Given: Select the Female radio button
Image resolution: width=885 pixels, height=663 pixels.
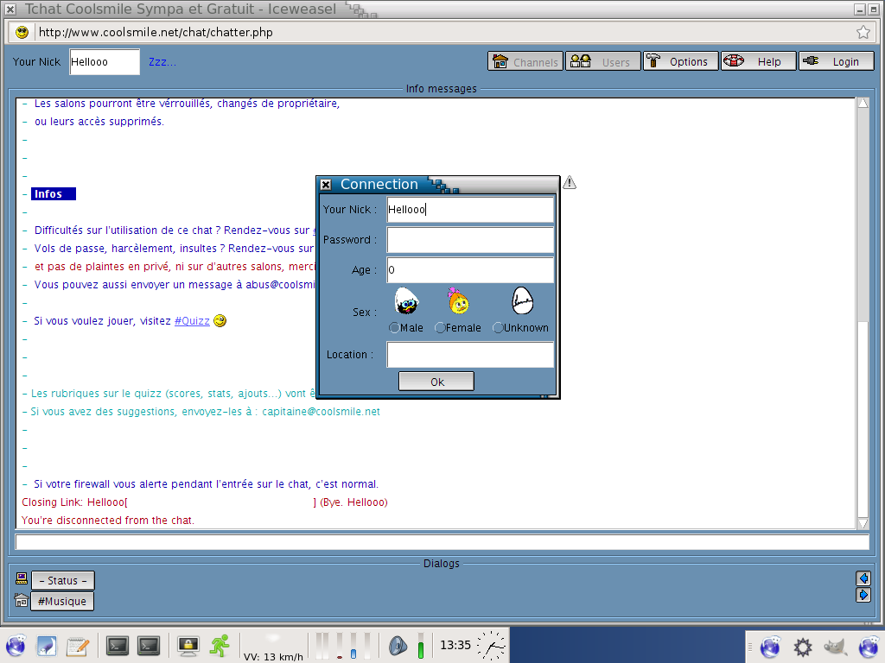Looking at the screenshot, I should pyautogui.click(x=440, y=327).
